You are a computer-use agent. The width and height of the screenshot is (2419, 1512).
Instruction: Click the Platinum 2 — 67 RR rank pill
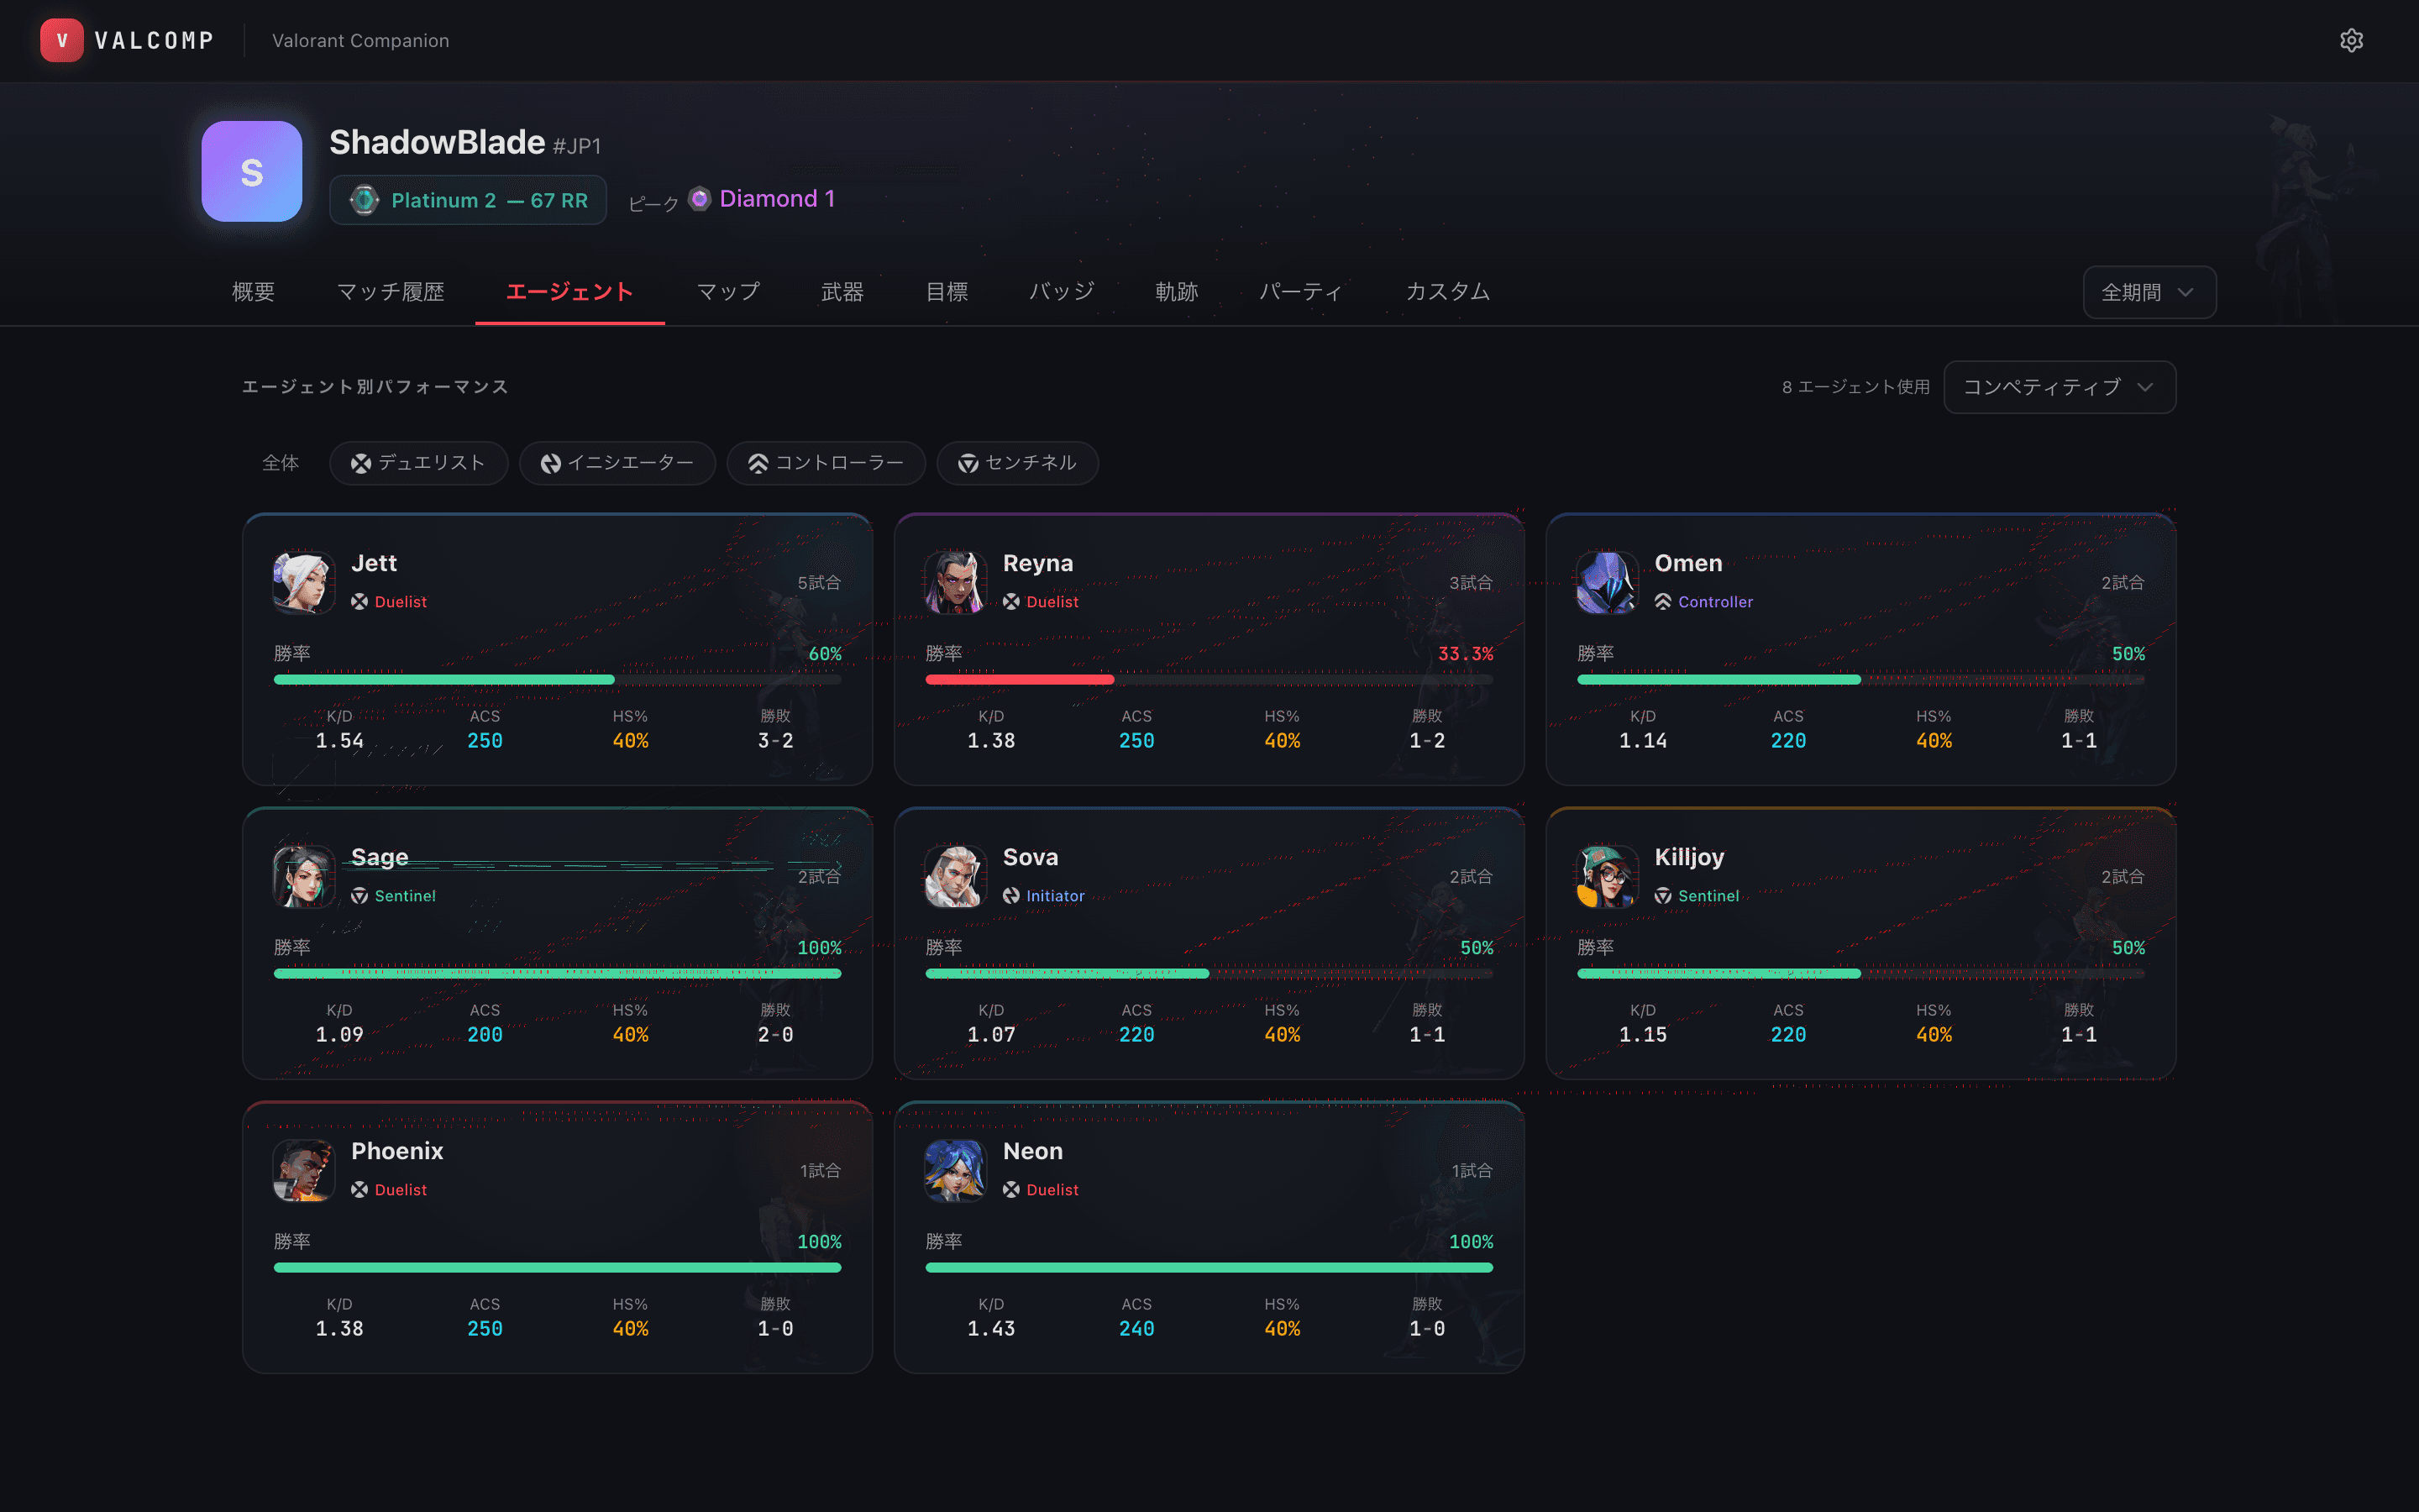tap(468, 200)
